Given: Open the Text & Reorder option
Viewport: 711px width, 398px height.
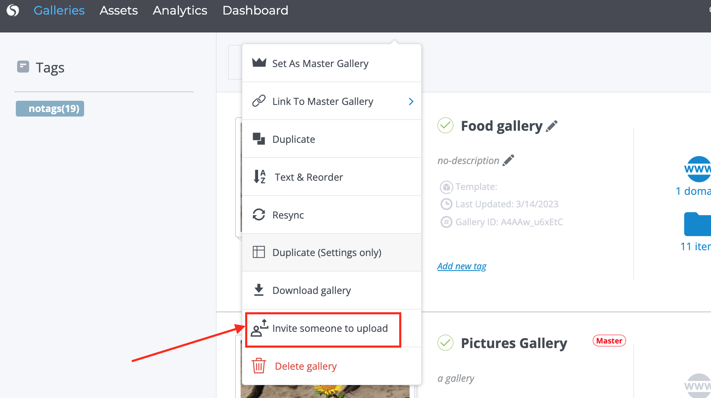Looking at the screenshot, I should click(308, 177).
